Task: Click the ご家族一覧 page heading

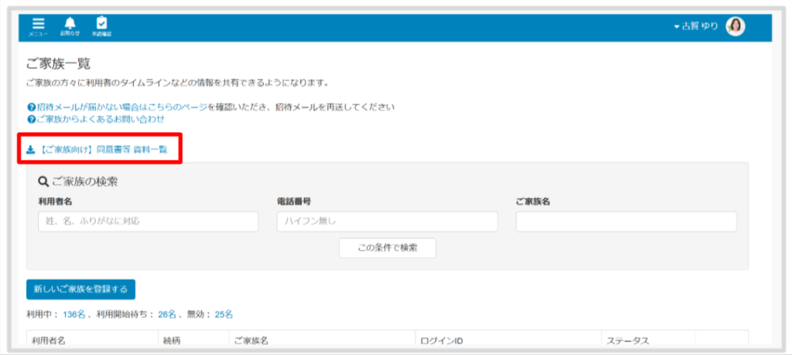Action: click(x=58, y=64)
